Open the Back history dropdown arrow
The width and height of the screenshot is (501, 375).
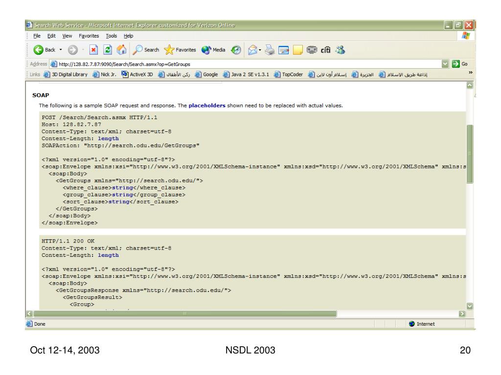click(61, 50)
